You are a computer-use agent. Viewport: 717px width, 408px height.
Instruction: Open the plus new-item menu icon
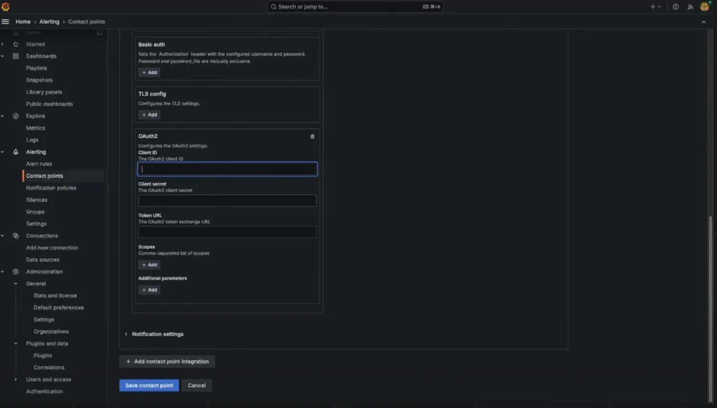tap(655, 7)
